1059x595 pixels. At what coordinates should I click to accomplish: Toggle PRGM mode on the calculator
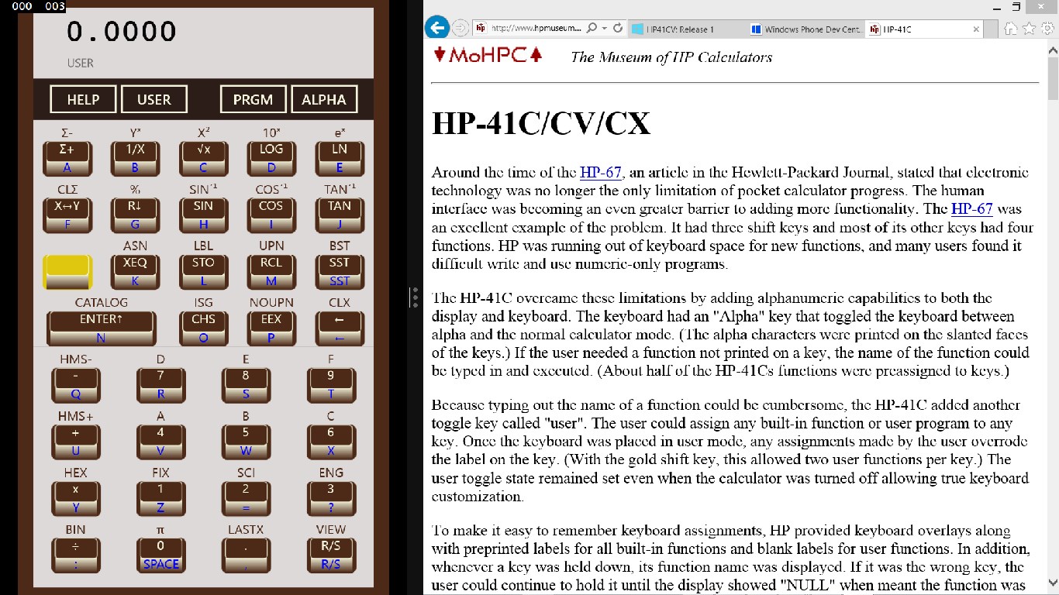click(x=253, y=99)
